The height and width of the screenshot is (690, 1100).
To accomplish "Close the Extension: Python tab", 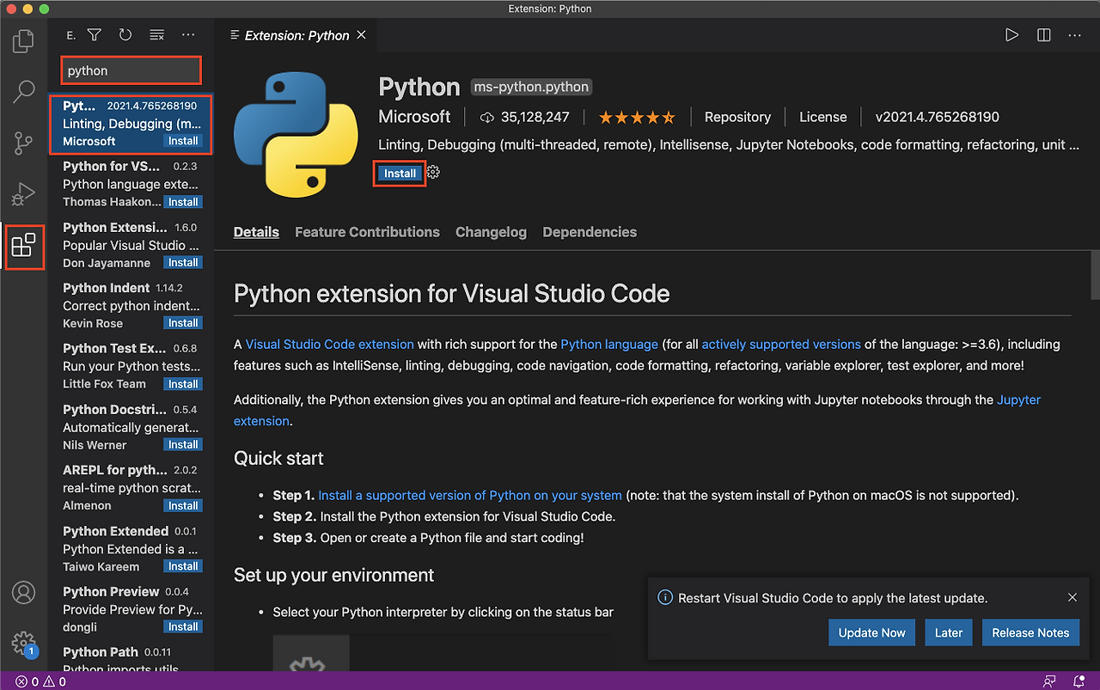I will 361,35.
